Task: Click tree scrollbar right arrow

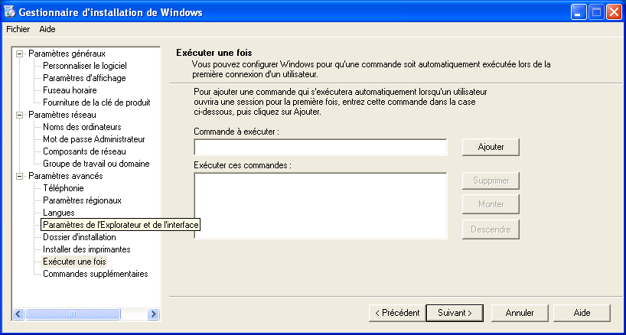Action: tap(153, 314)
